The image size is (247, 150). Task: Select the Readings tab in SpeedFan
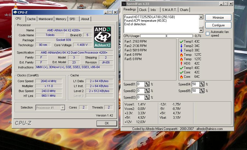130,9
